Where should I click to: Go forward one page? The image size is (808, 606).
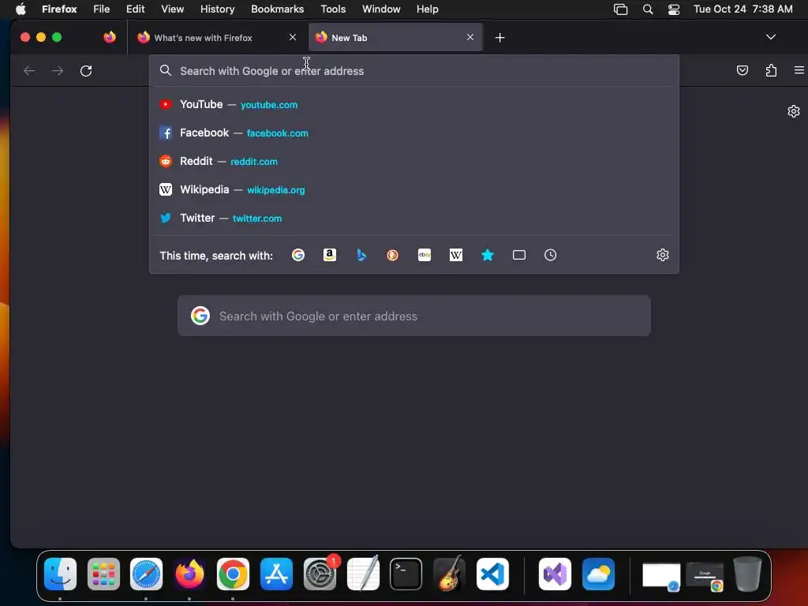58,70
